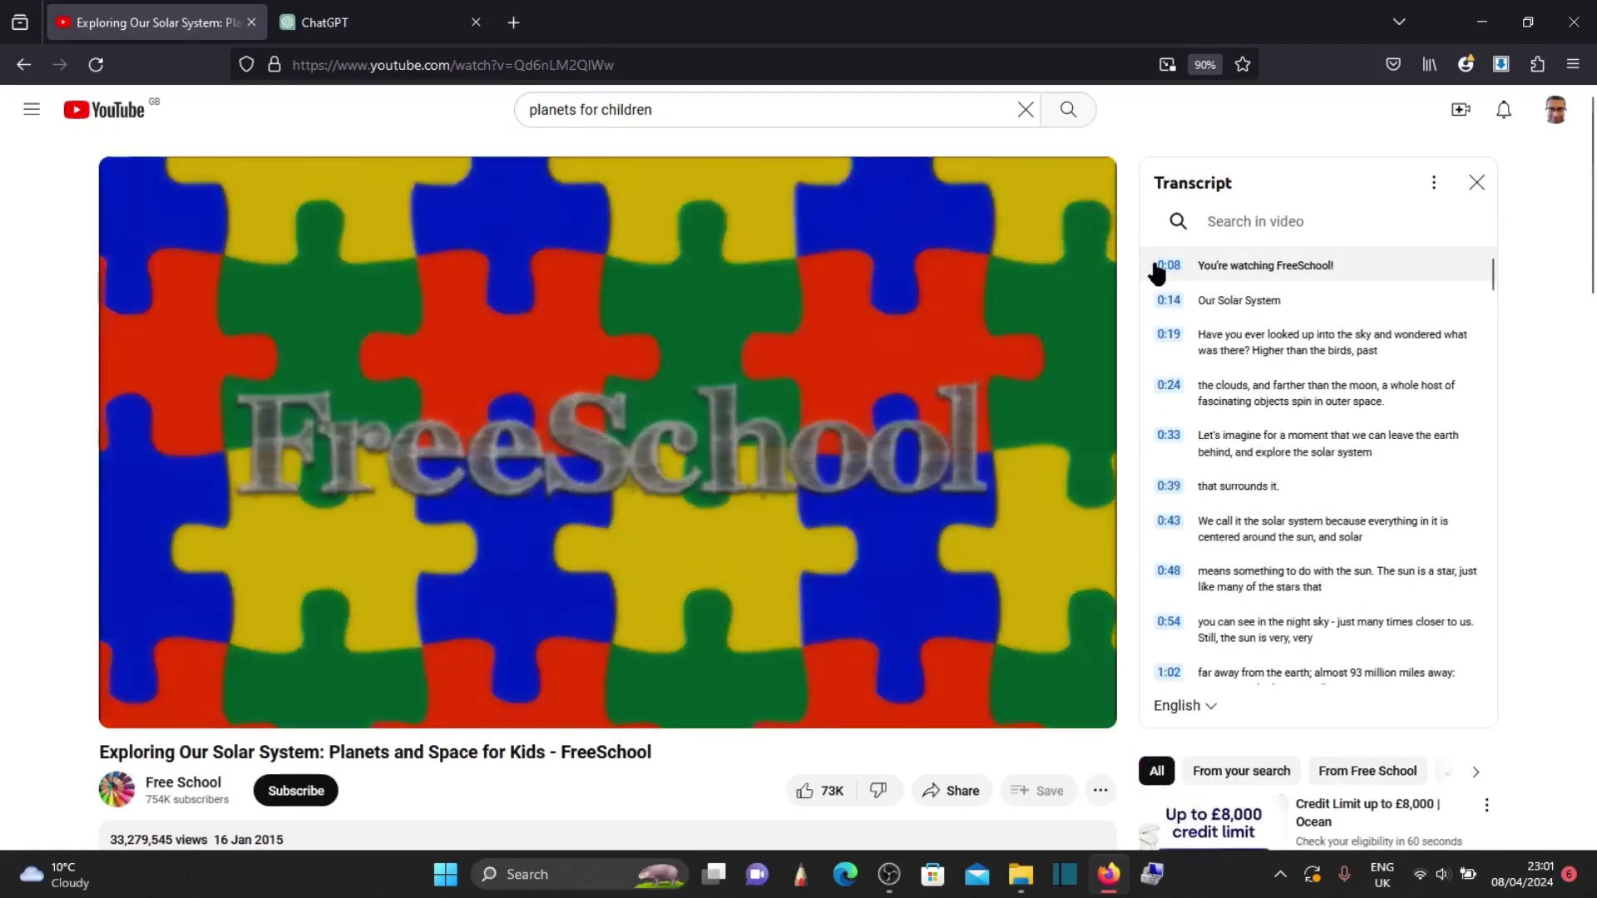This screenshot has height=898, width=1597.
Task: Open the account avatar menu
Action: click(x=1555, y=110)
